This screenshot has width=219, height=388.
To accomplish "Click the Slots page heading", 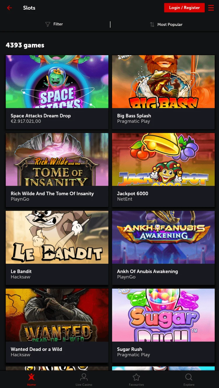I will 29,8.
